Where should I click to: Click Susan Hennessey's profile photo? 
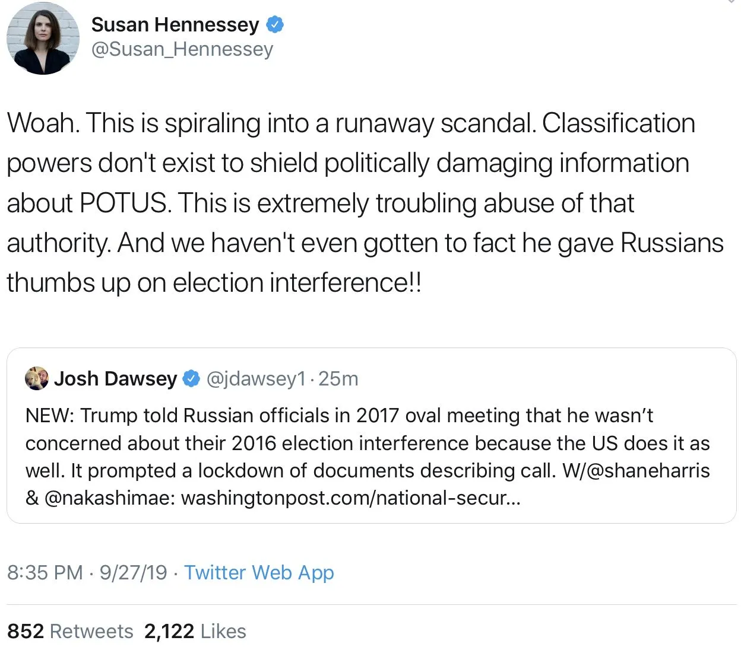coord(43,39)
